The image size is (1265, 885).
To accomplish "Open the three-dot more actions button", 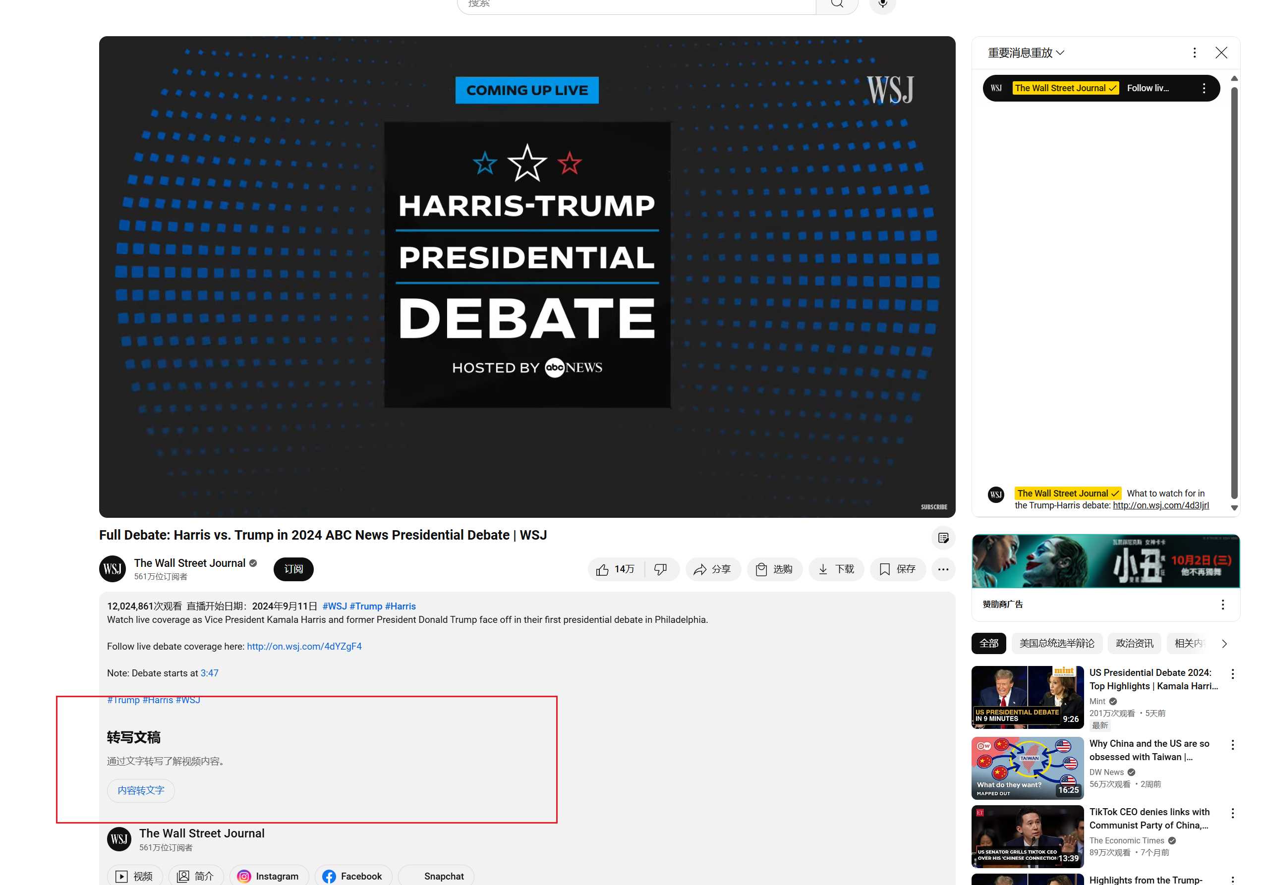I will coord(943,569).
